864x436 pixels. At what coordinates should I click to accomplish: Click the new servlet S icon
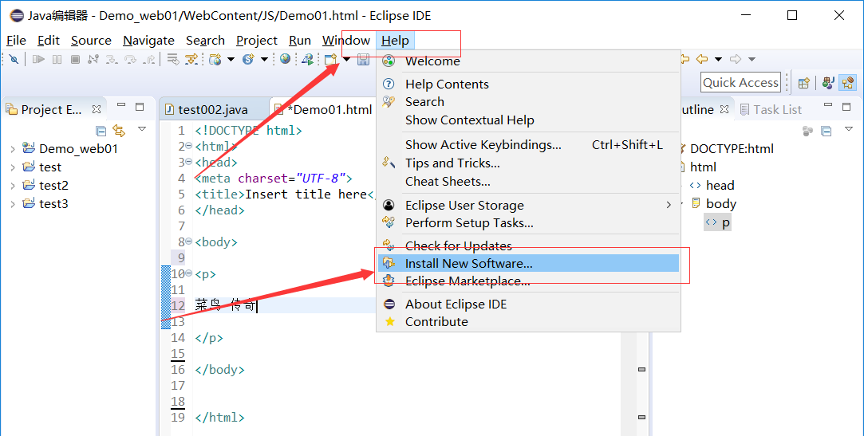[x=248, y=59]
